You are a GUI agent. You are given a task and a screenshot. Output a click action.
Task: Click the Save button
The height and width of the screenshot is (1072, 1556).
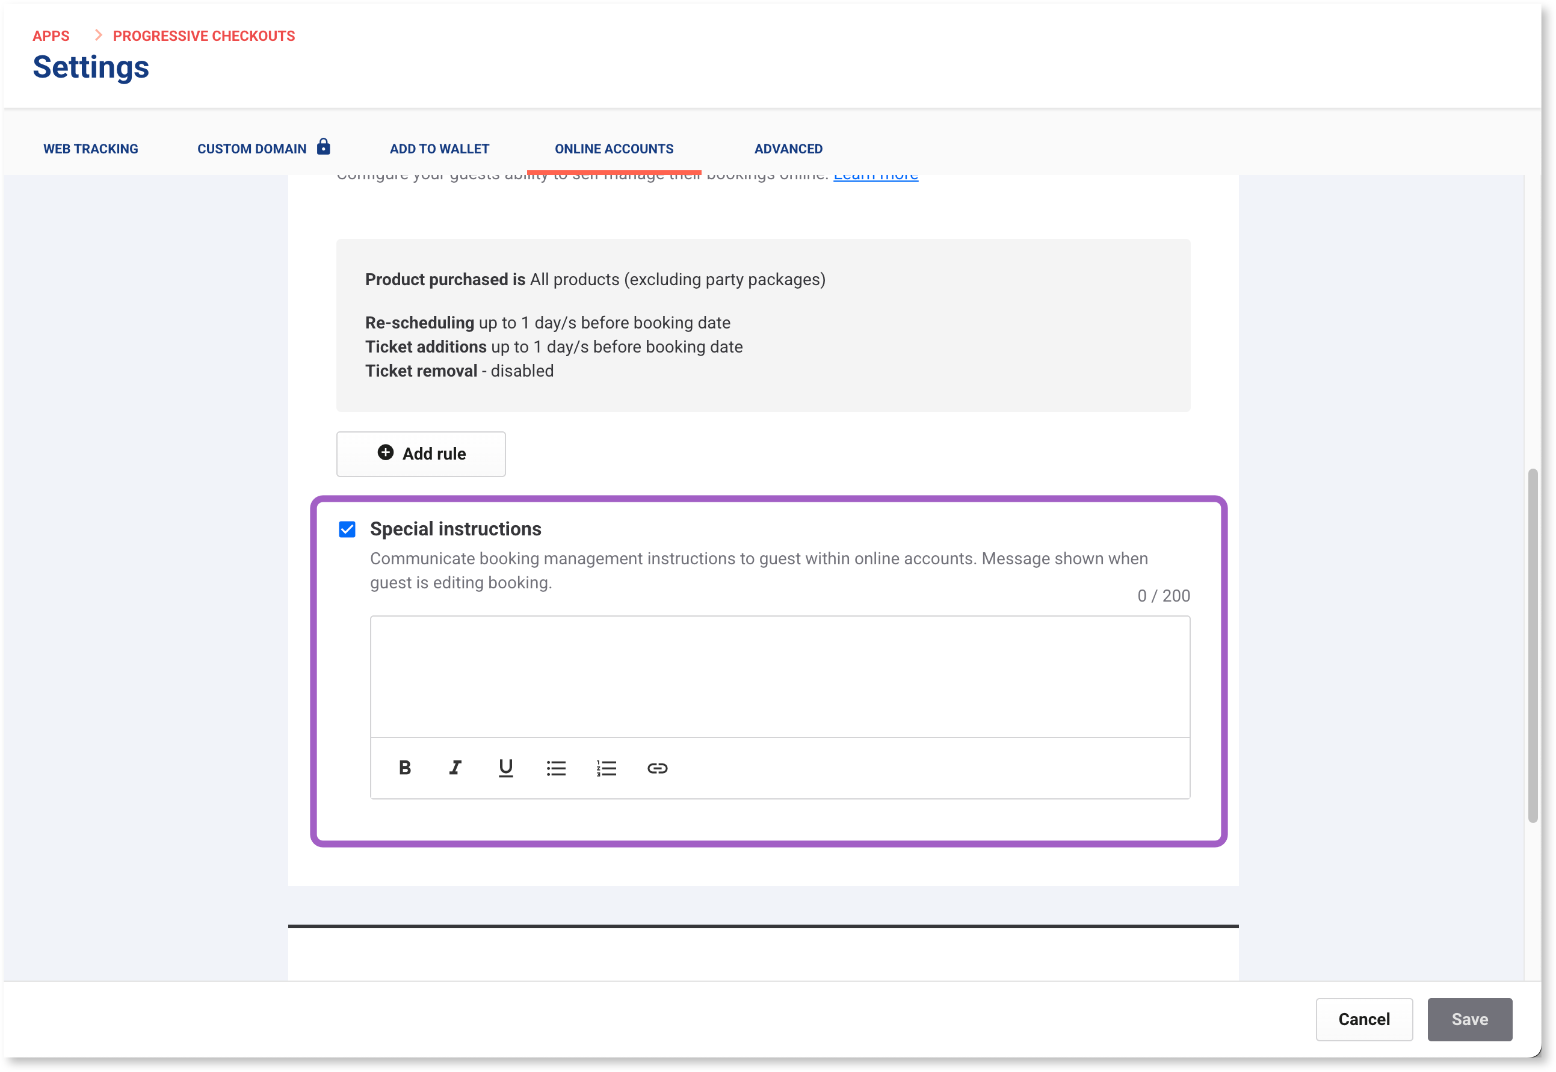(1469, 1019)
